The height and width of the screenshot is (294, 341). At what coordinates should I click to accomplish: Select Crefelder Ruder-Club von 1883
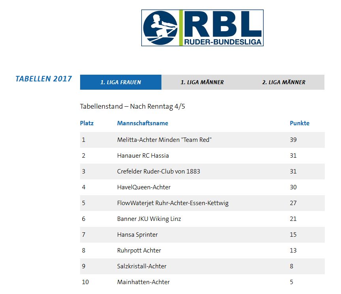coord(158,171)
